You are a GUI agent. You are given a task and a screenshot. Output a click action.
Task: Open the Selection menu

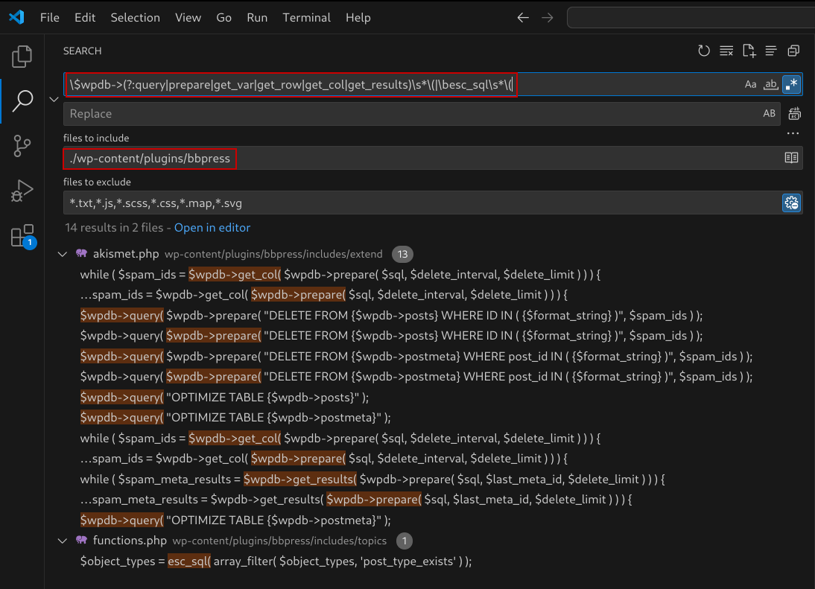point(135,17)
